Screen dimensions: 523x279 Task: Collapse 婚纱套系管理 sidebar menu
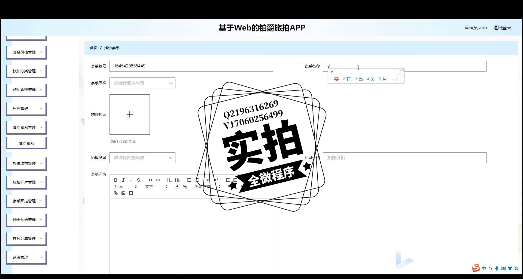pyautogui.click(x=26, y=127)
